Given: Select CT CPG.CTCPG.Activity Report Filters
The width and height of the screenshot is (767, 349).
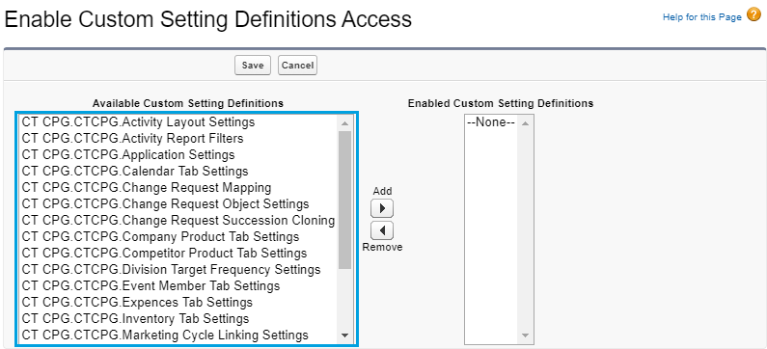Looking at the screenshot, I should pos(178,138).
